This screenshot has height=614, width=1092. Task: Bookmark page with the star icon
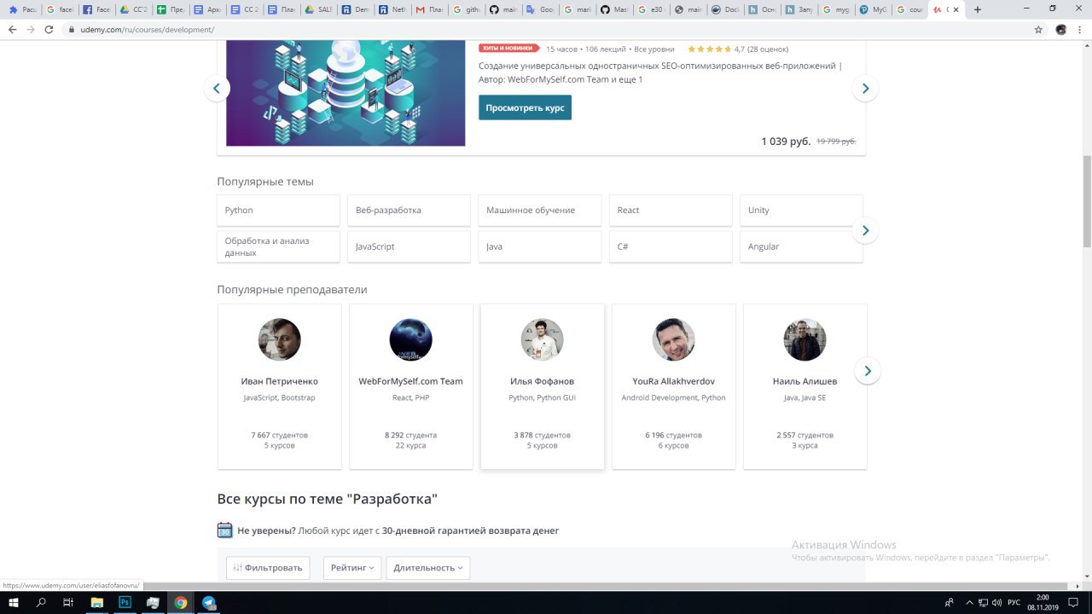tap(1038, 29)
